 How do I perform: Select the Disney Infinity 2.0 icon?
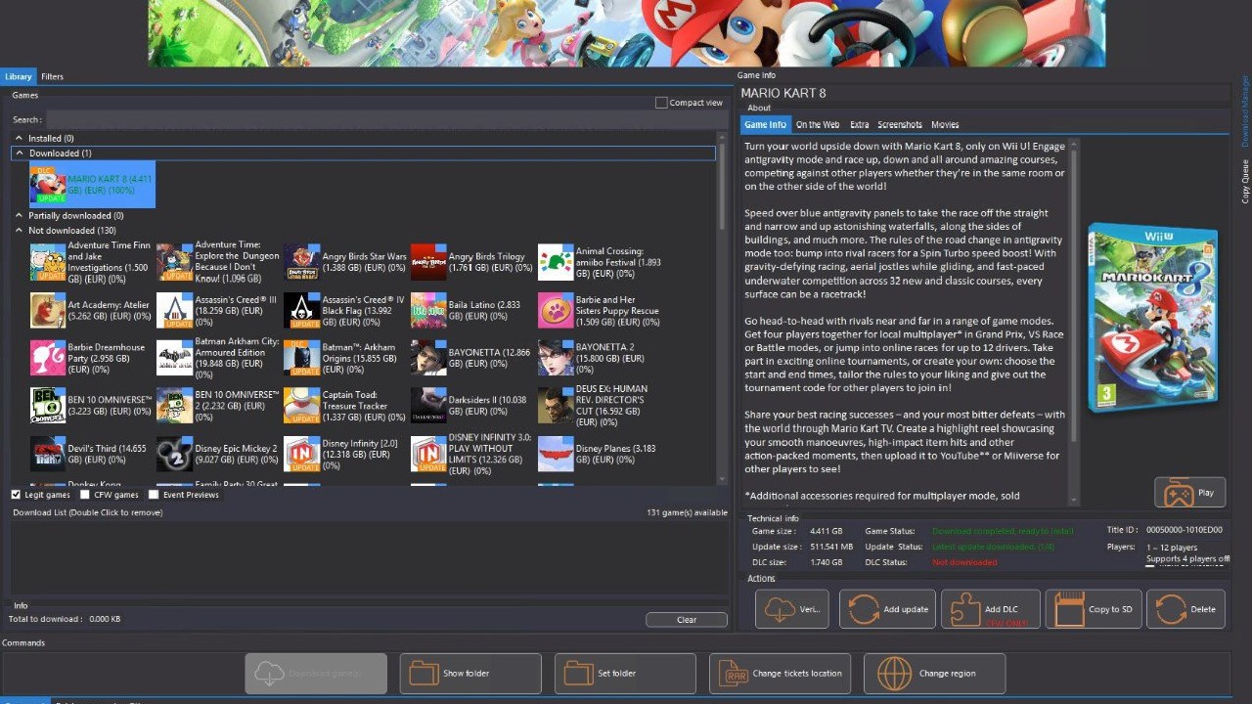302,454
